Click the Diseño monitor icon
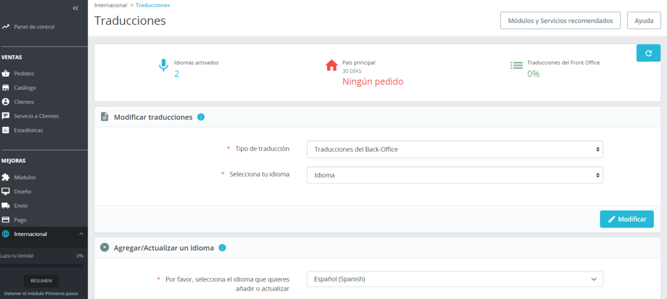This screenshot has width=667, height=299. (x=5, y=192)
